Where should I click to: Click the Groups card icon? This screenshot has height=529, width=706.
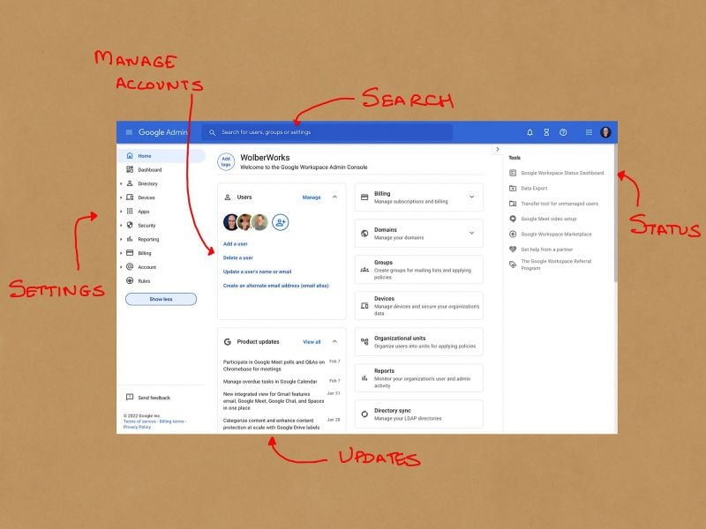364,270
